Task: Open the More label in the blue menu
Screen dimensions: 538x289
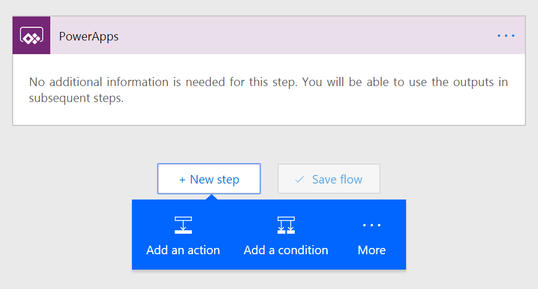Action: click(372, 250)
